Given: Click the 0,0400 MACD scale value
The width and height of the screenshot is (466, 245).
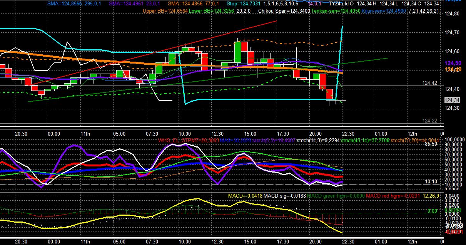Looking at the screenshot, I should point(452,196).
